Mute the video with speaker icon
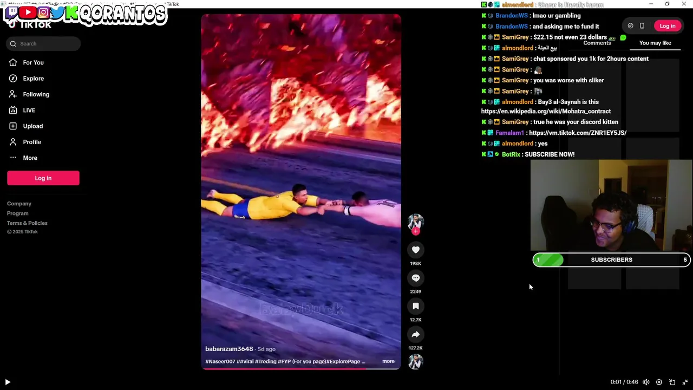The width and height of the screenshot is (693, 390). click(x=646, y=382)
